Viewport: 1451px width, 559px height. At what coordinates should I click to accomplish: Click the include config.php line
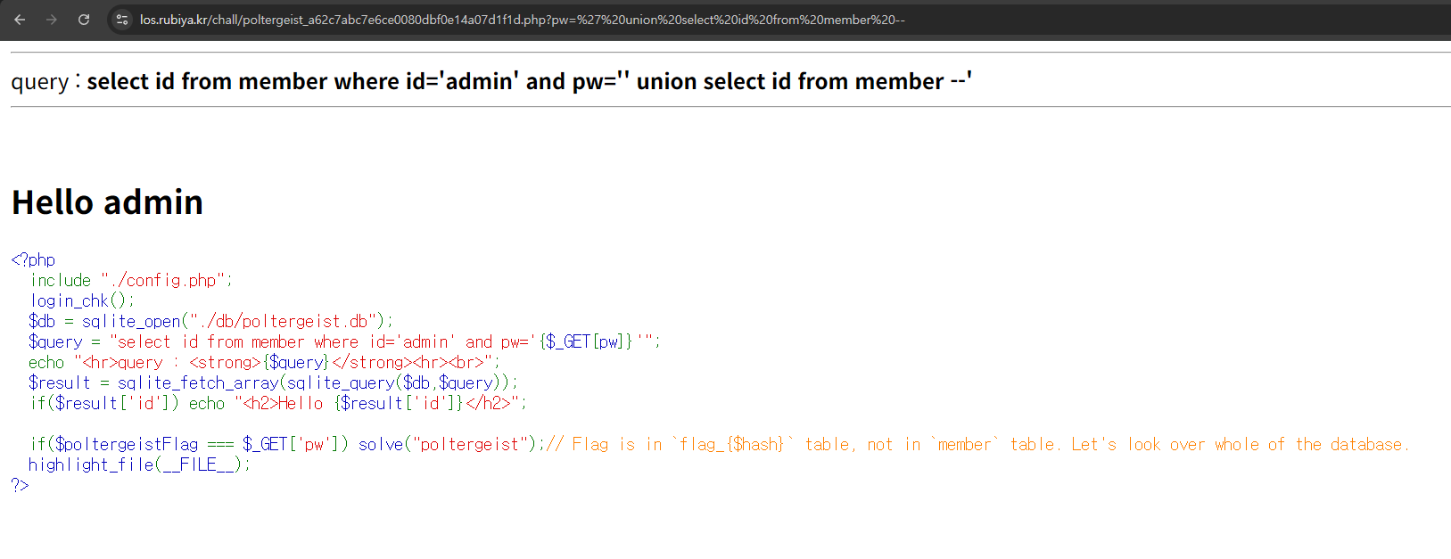pos(131,280)
